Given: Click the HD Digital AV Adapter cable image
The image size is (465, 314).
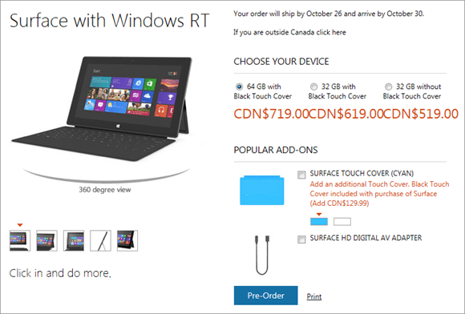Looking at the screenshot, I should (262, 255).
